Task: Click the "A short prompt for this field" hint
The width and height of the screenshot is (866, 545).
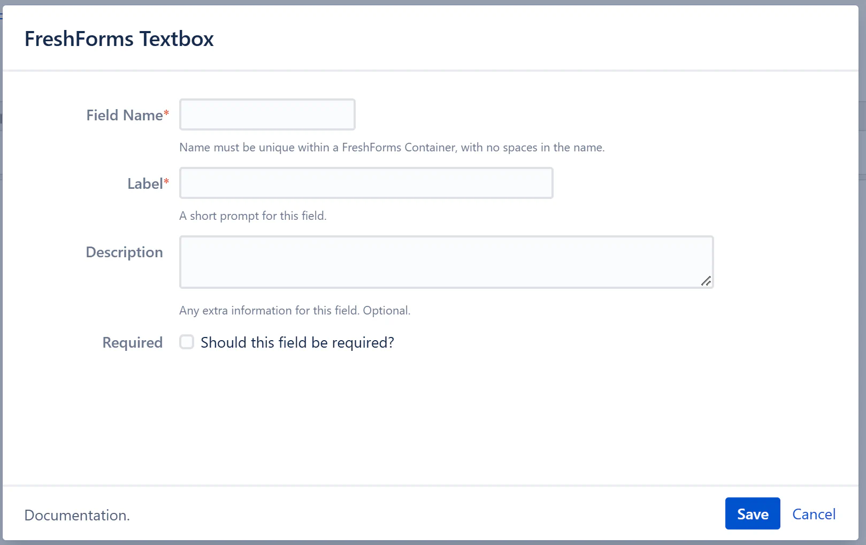Action: tap(252, 216)
